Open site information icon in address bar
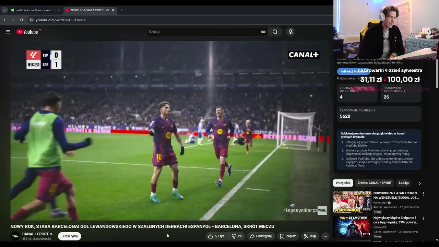Viewport: 439px width, 247px height. point(31,20)
